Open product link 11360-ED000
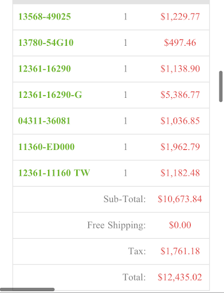The image size is (224, 293). (46, 147)
